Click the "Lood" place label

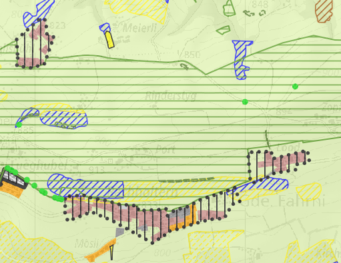[288, 148]
